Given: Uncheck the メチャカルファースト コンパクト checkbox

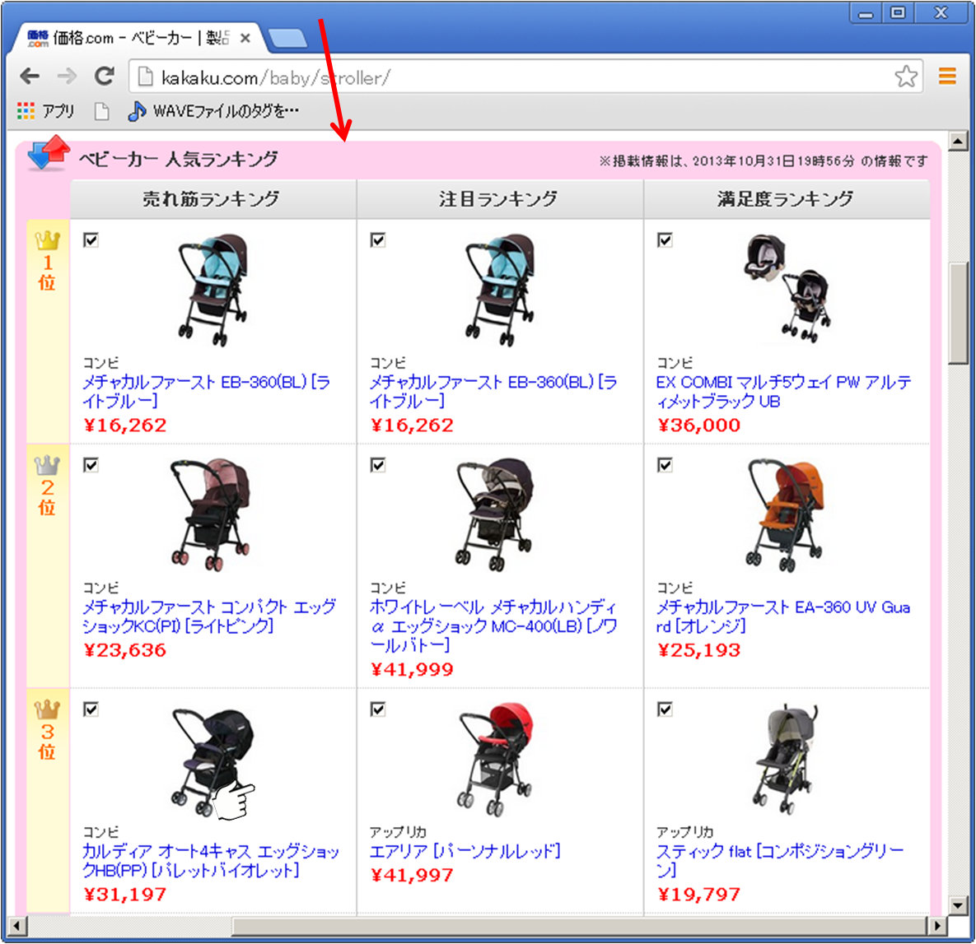Looking at the screenshot, I should tap(91, 464).
